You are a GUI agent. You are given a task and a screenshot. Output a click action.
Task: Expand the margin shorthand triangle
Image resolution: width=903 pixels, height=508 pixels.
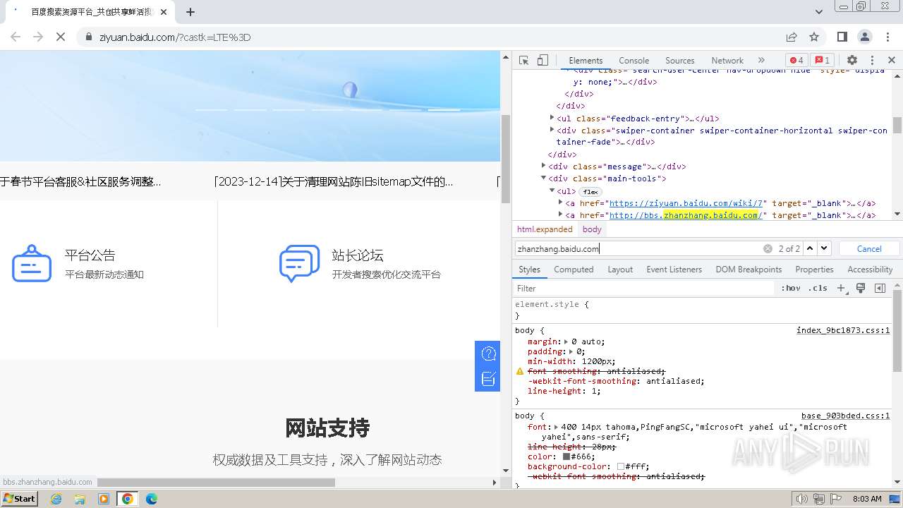click(x=566, y=341)
